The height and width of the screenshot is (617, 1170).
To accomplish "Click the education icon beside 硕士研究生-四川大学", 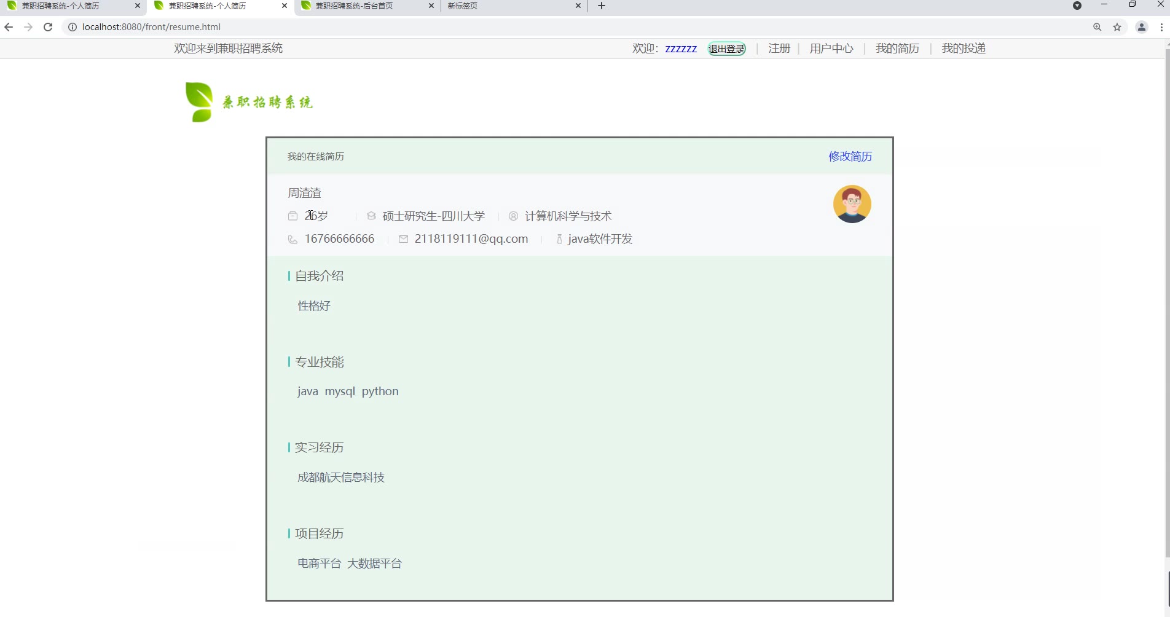I will pyautogui.click(x=371, y=216).
